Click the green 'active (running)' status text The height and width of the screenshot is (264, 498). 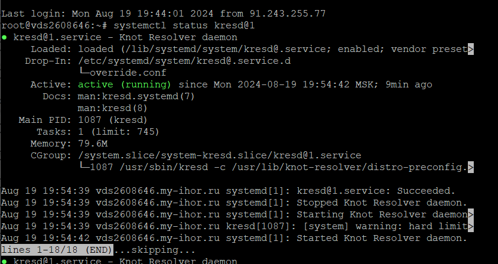(125, 84)
